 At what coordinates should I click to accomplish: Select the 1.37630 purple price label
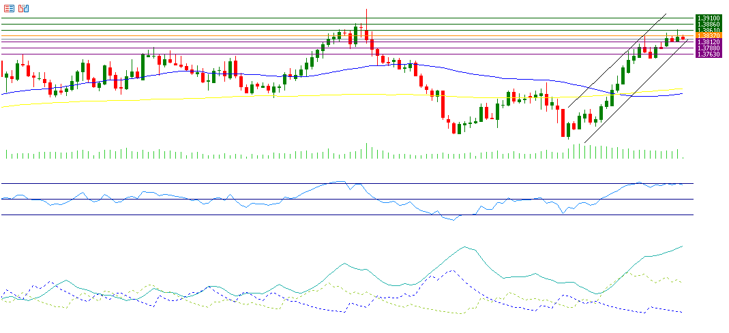708,54
